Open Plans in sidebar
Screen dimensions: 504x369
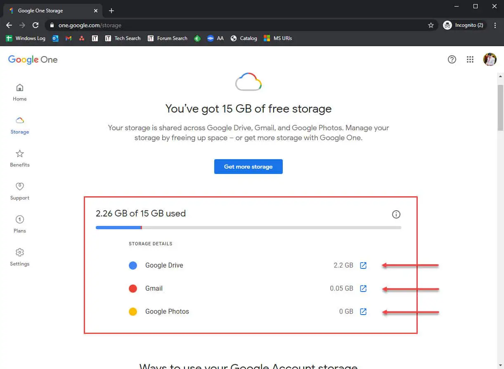20,224
